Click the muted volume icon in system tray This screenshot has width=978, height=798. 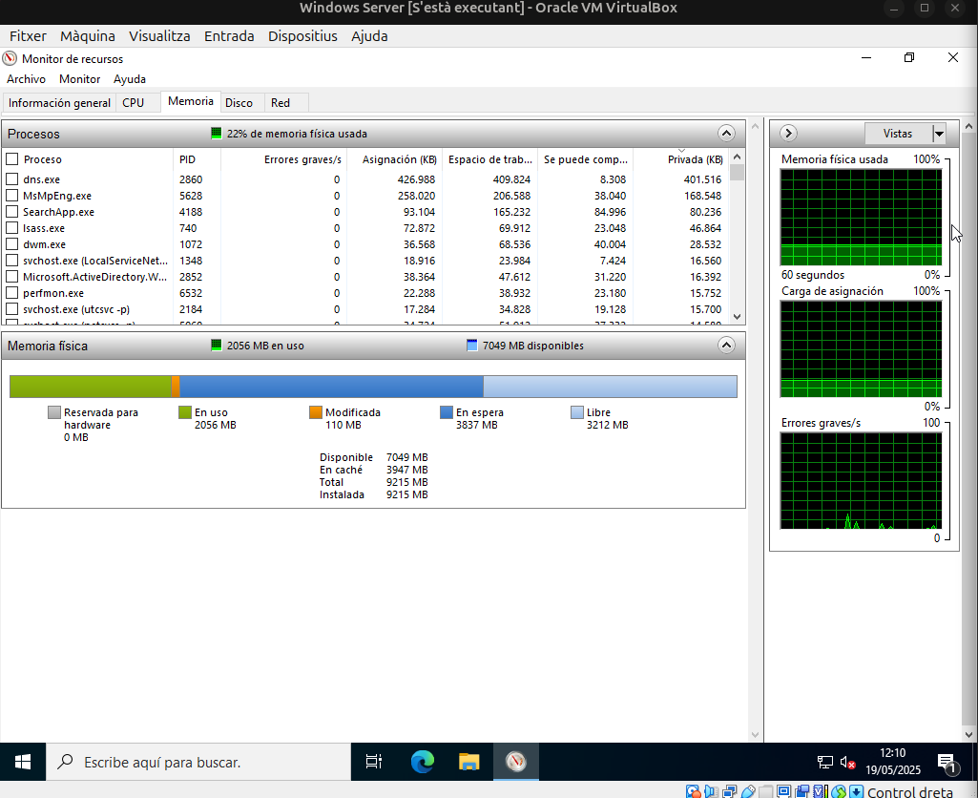click(x=845, y=764)
